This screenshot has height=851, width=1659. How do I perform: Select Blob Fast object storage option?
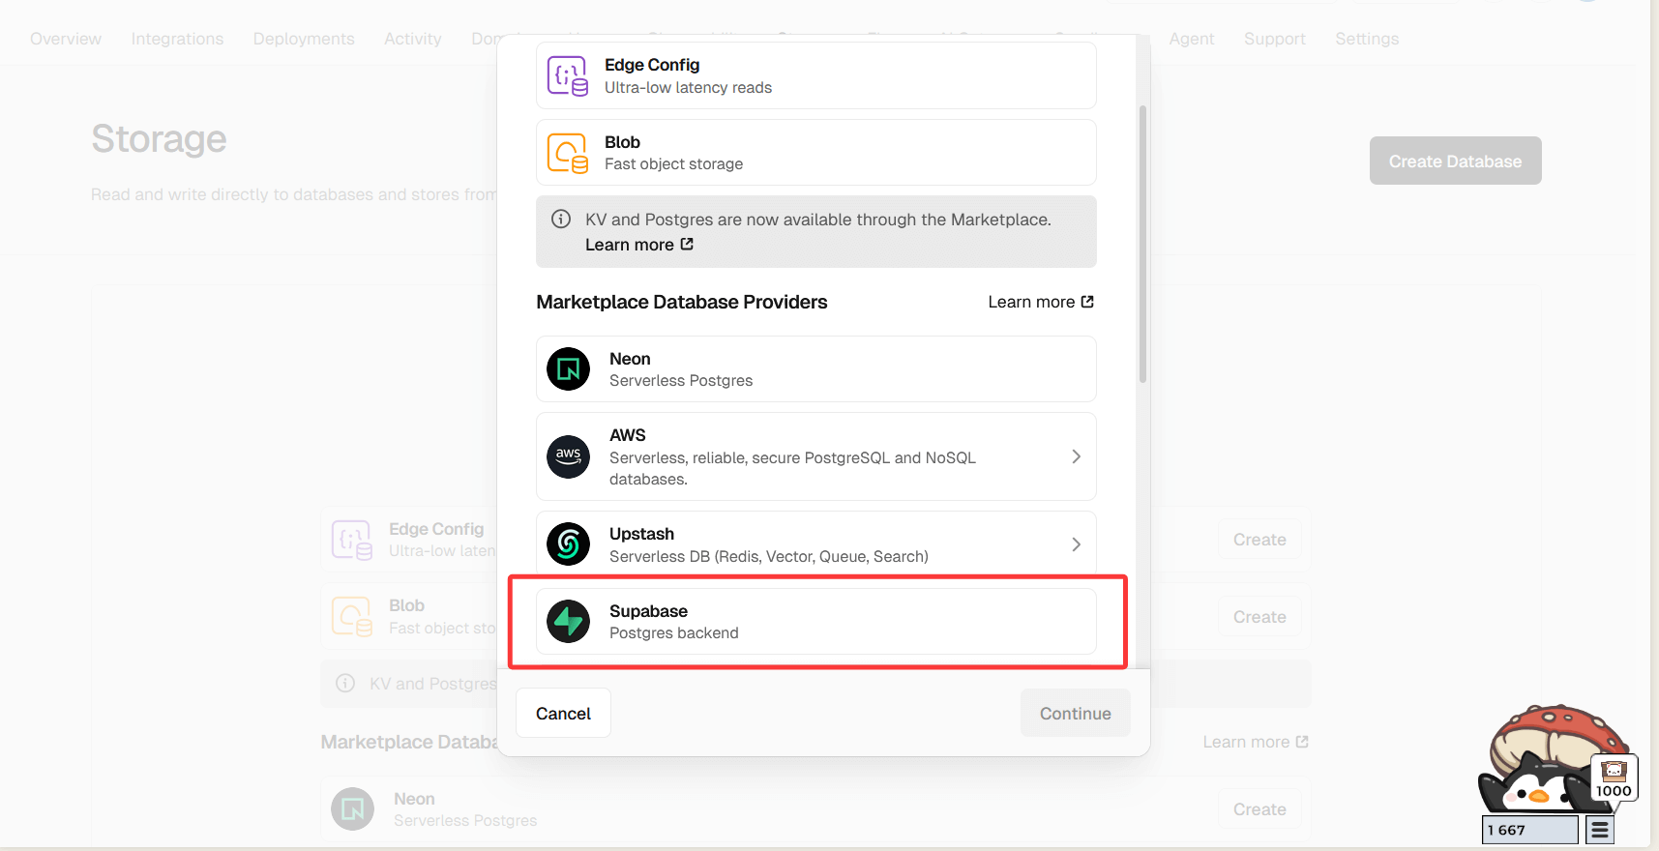[815, 153]
